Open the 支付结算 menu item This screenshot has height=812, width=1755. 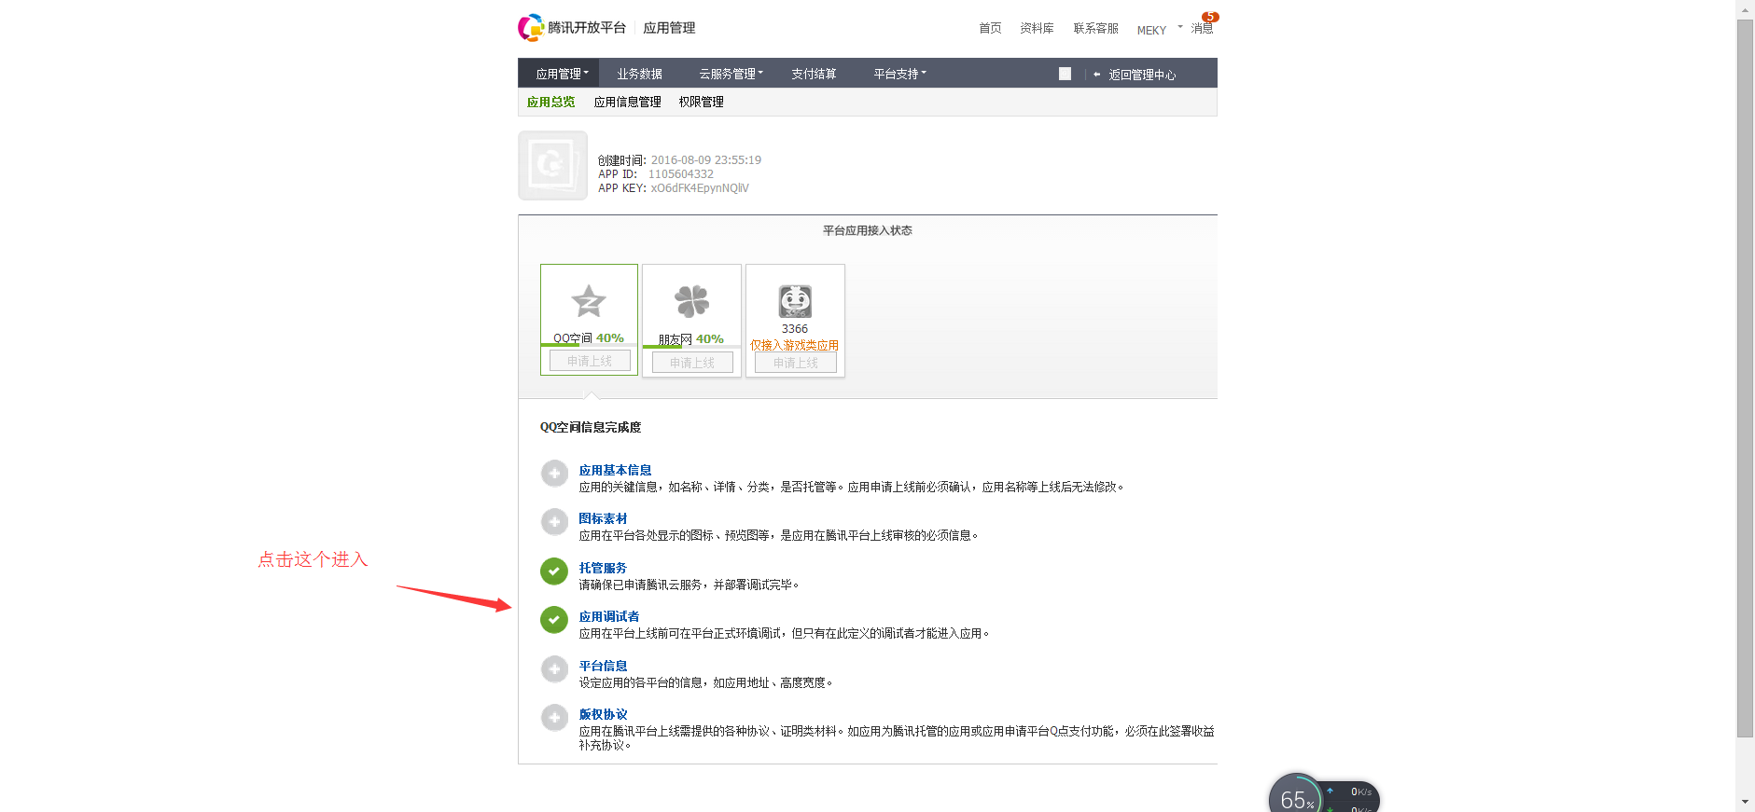pyautogui.click(x=814, y=74)
